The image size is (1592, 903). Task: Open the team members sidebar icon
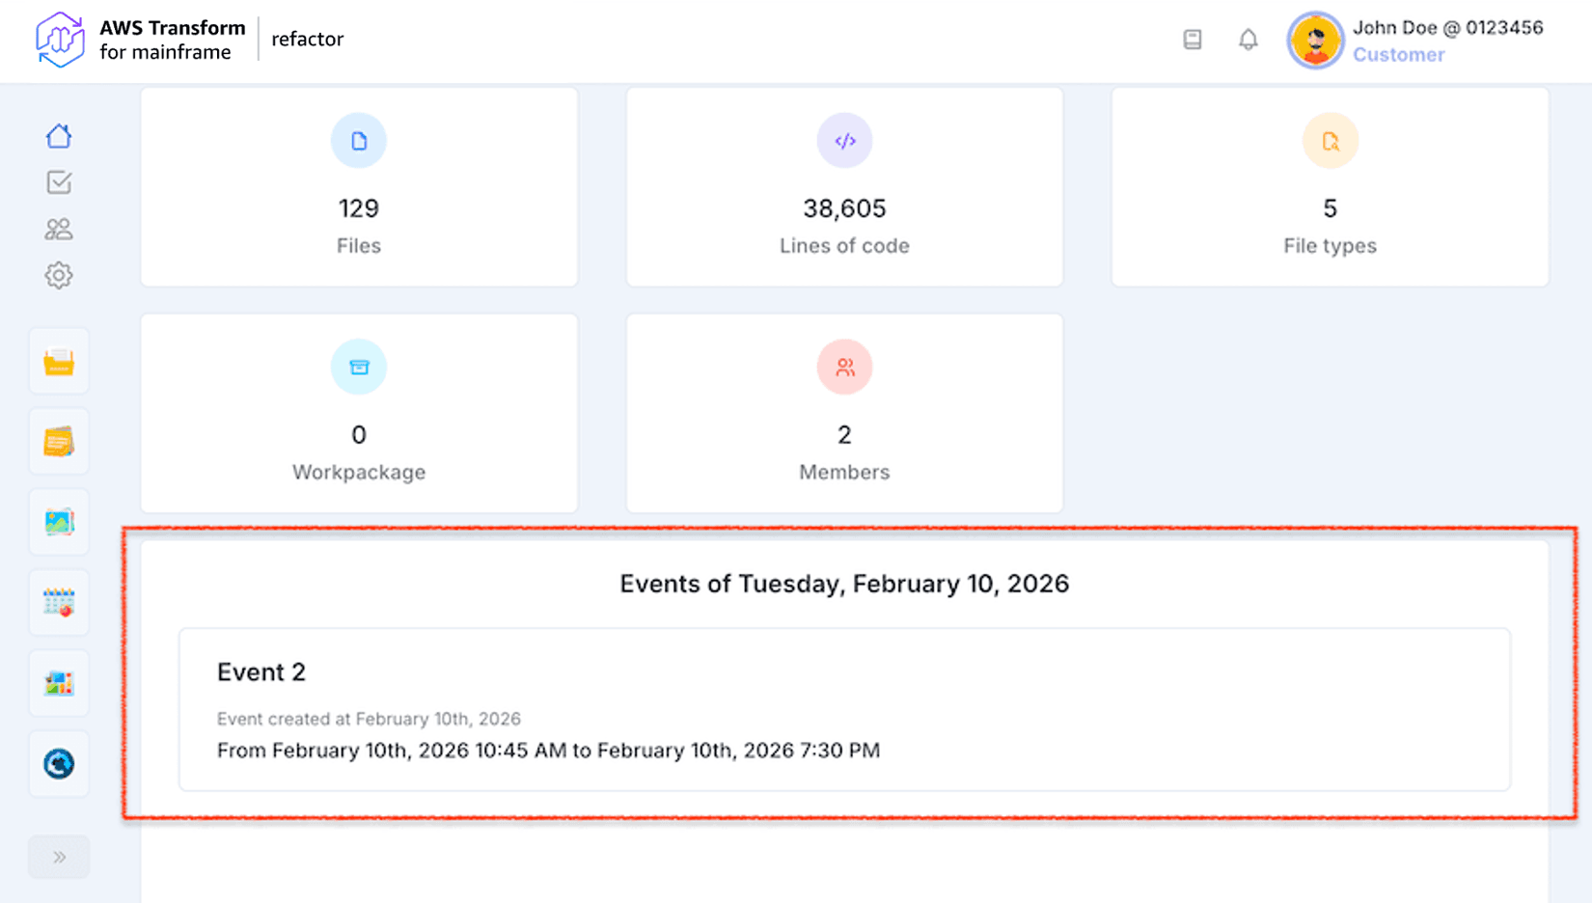pos(59,229)
